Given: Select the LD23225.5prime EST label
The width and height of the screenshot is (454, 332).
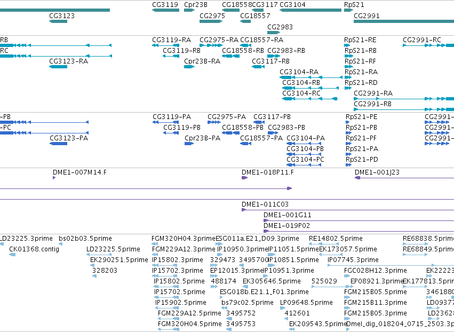Looking at the screenshot, I should coord(113,249).
